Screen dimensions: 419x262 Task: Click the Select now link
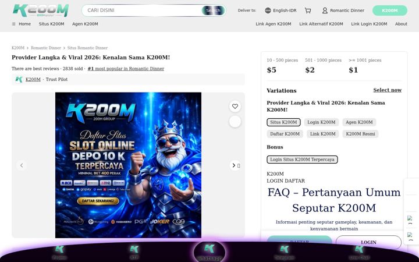[x=387, y=90]
